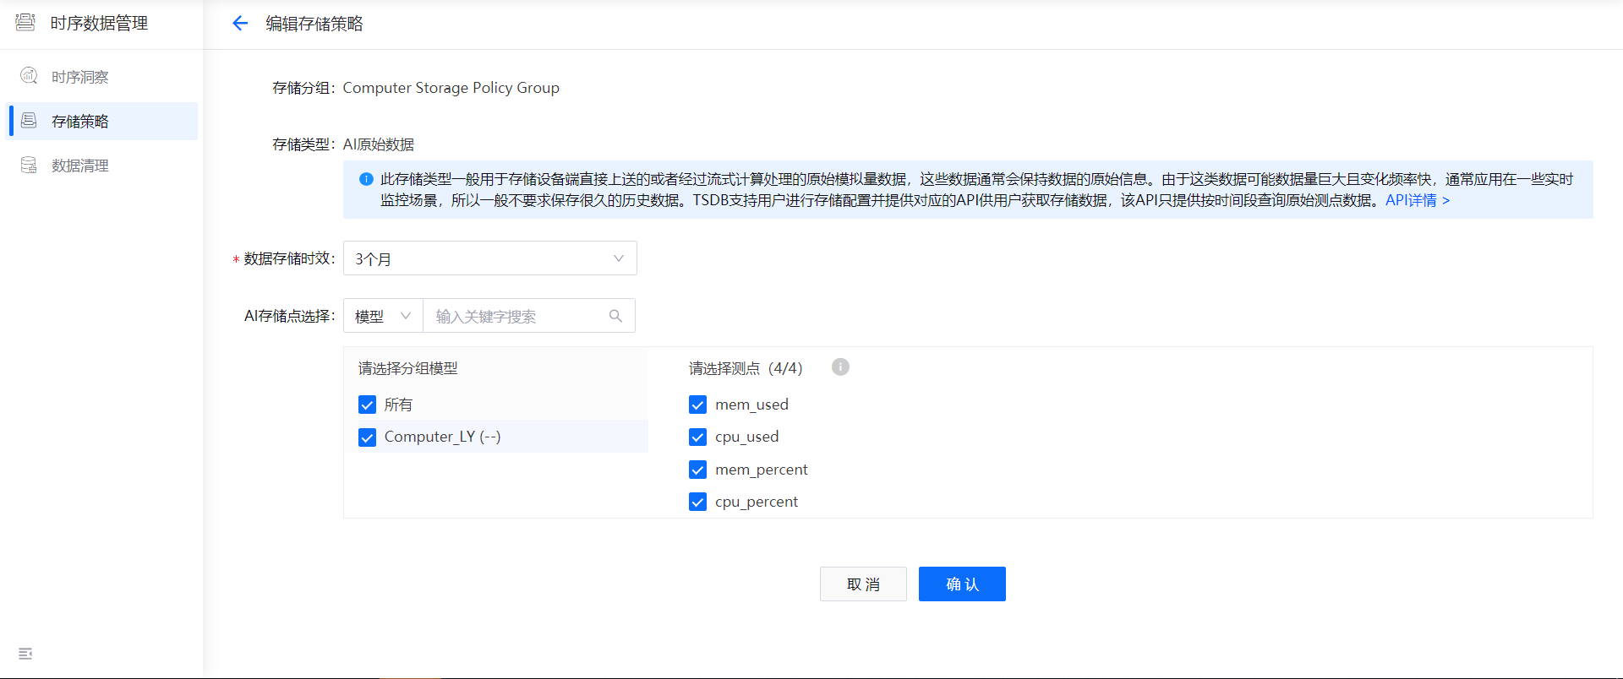1623x679 pixels.
Task: Click the back arrow next to 编辑存储策略
Action: 240,24
